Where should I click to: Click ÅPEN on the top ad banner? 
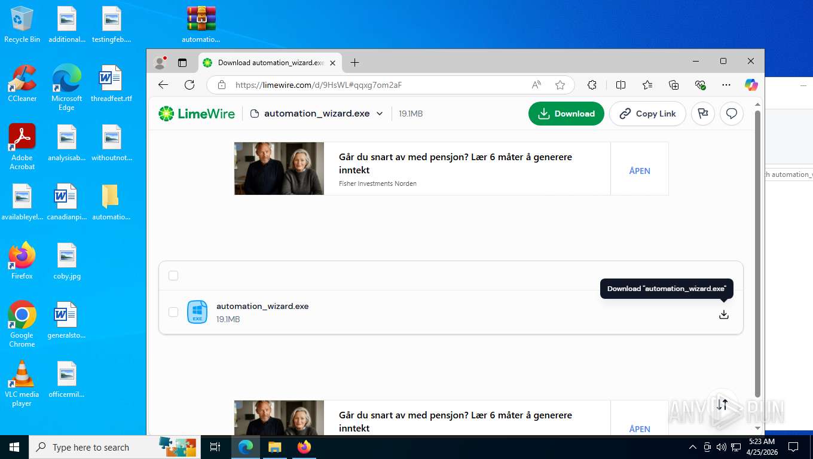[639, 171]
